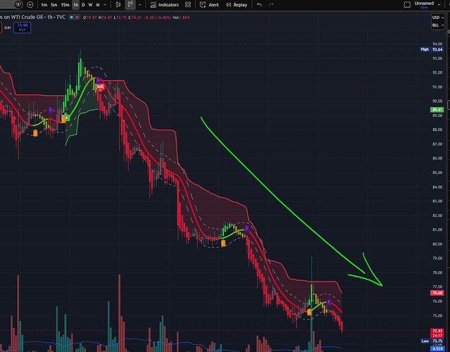Select the 1h timeframe
Viewport: 450px width, 352px height.
[x=75, y=5]
